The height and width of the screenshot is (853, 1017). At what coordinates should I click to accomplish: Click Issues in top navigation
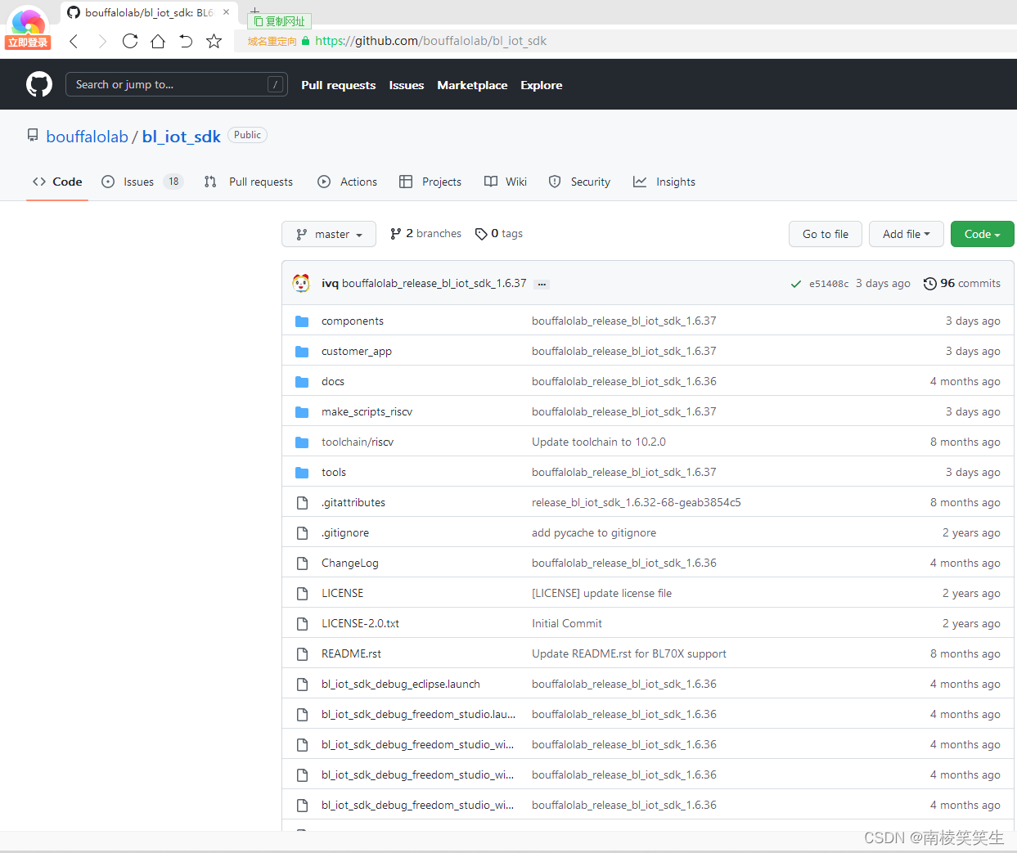(x=407, y=85)
